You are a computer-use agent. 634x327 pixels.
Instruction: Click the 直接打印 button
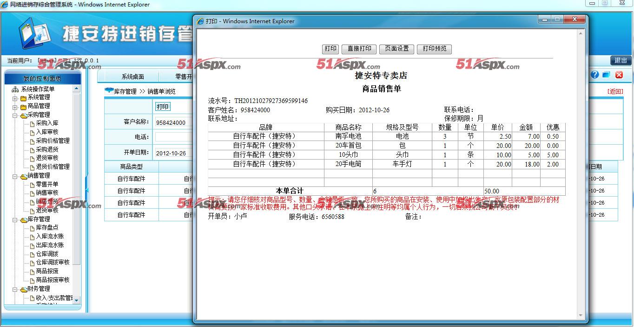359,49
